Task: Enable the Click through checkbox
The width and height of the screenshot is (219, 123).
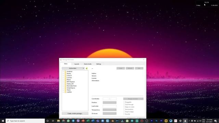Action: coord(124,105)
